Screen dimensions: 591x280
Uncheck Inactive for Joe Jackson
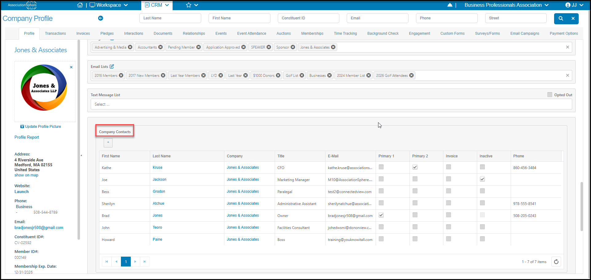482,179
